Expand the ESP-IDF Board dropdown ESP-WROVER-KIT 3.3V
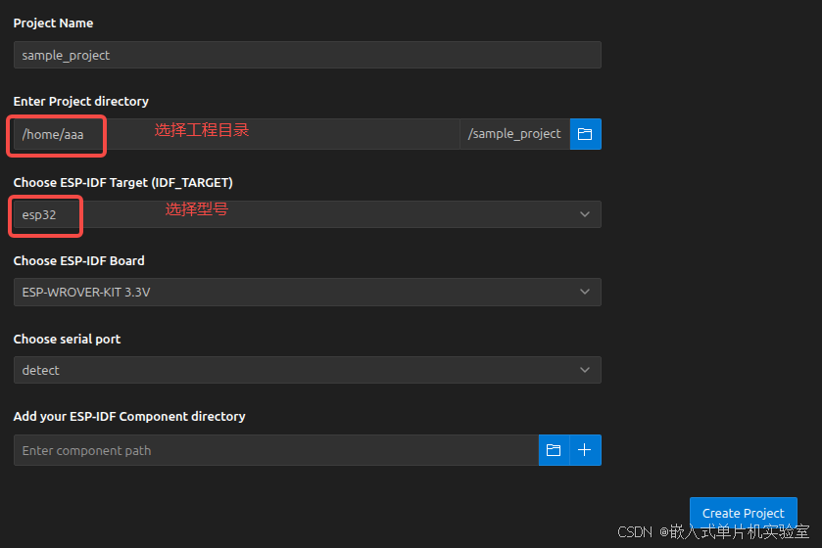Viewport: 822px width, 548px height. pyautogui.click(x=308, y=292)
